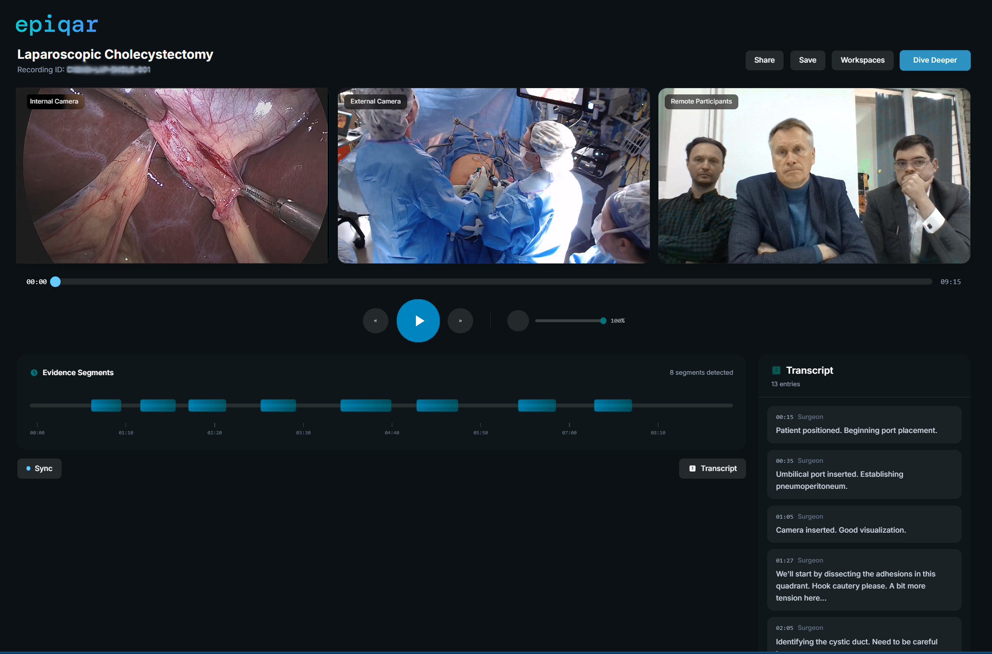Click the Save button
992x654 pixels.
808,60
